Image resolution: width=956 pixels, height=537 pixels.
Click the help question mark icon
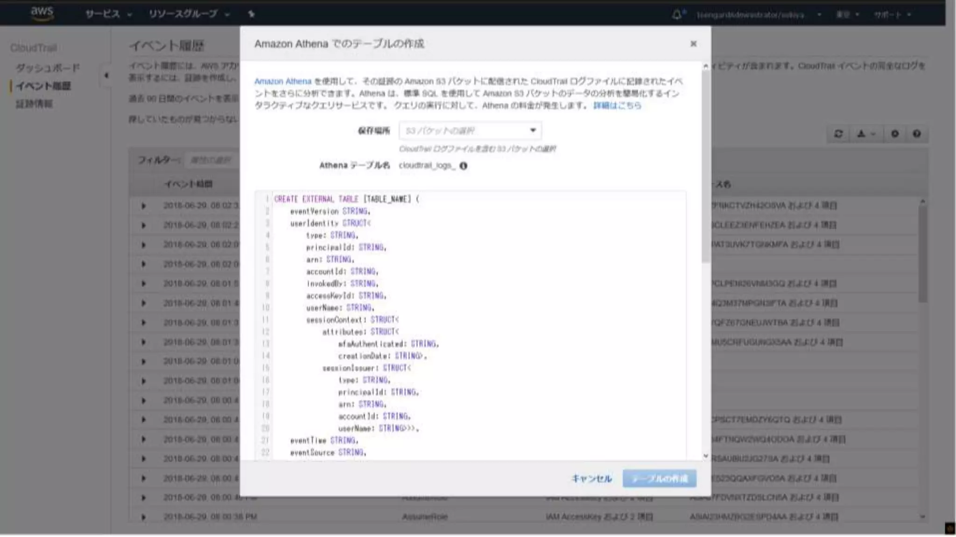click(917, 134)
